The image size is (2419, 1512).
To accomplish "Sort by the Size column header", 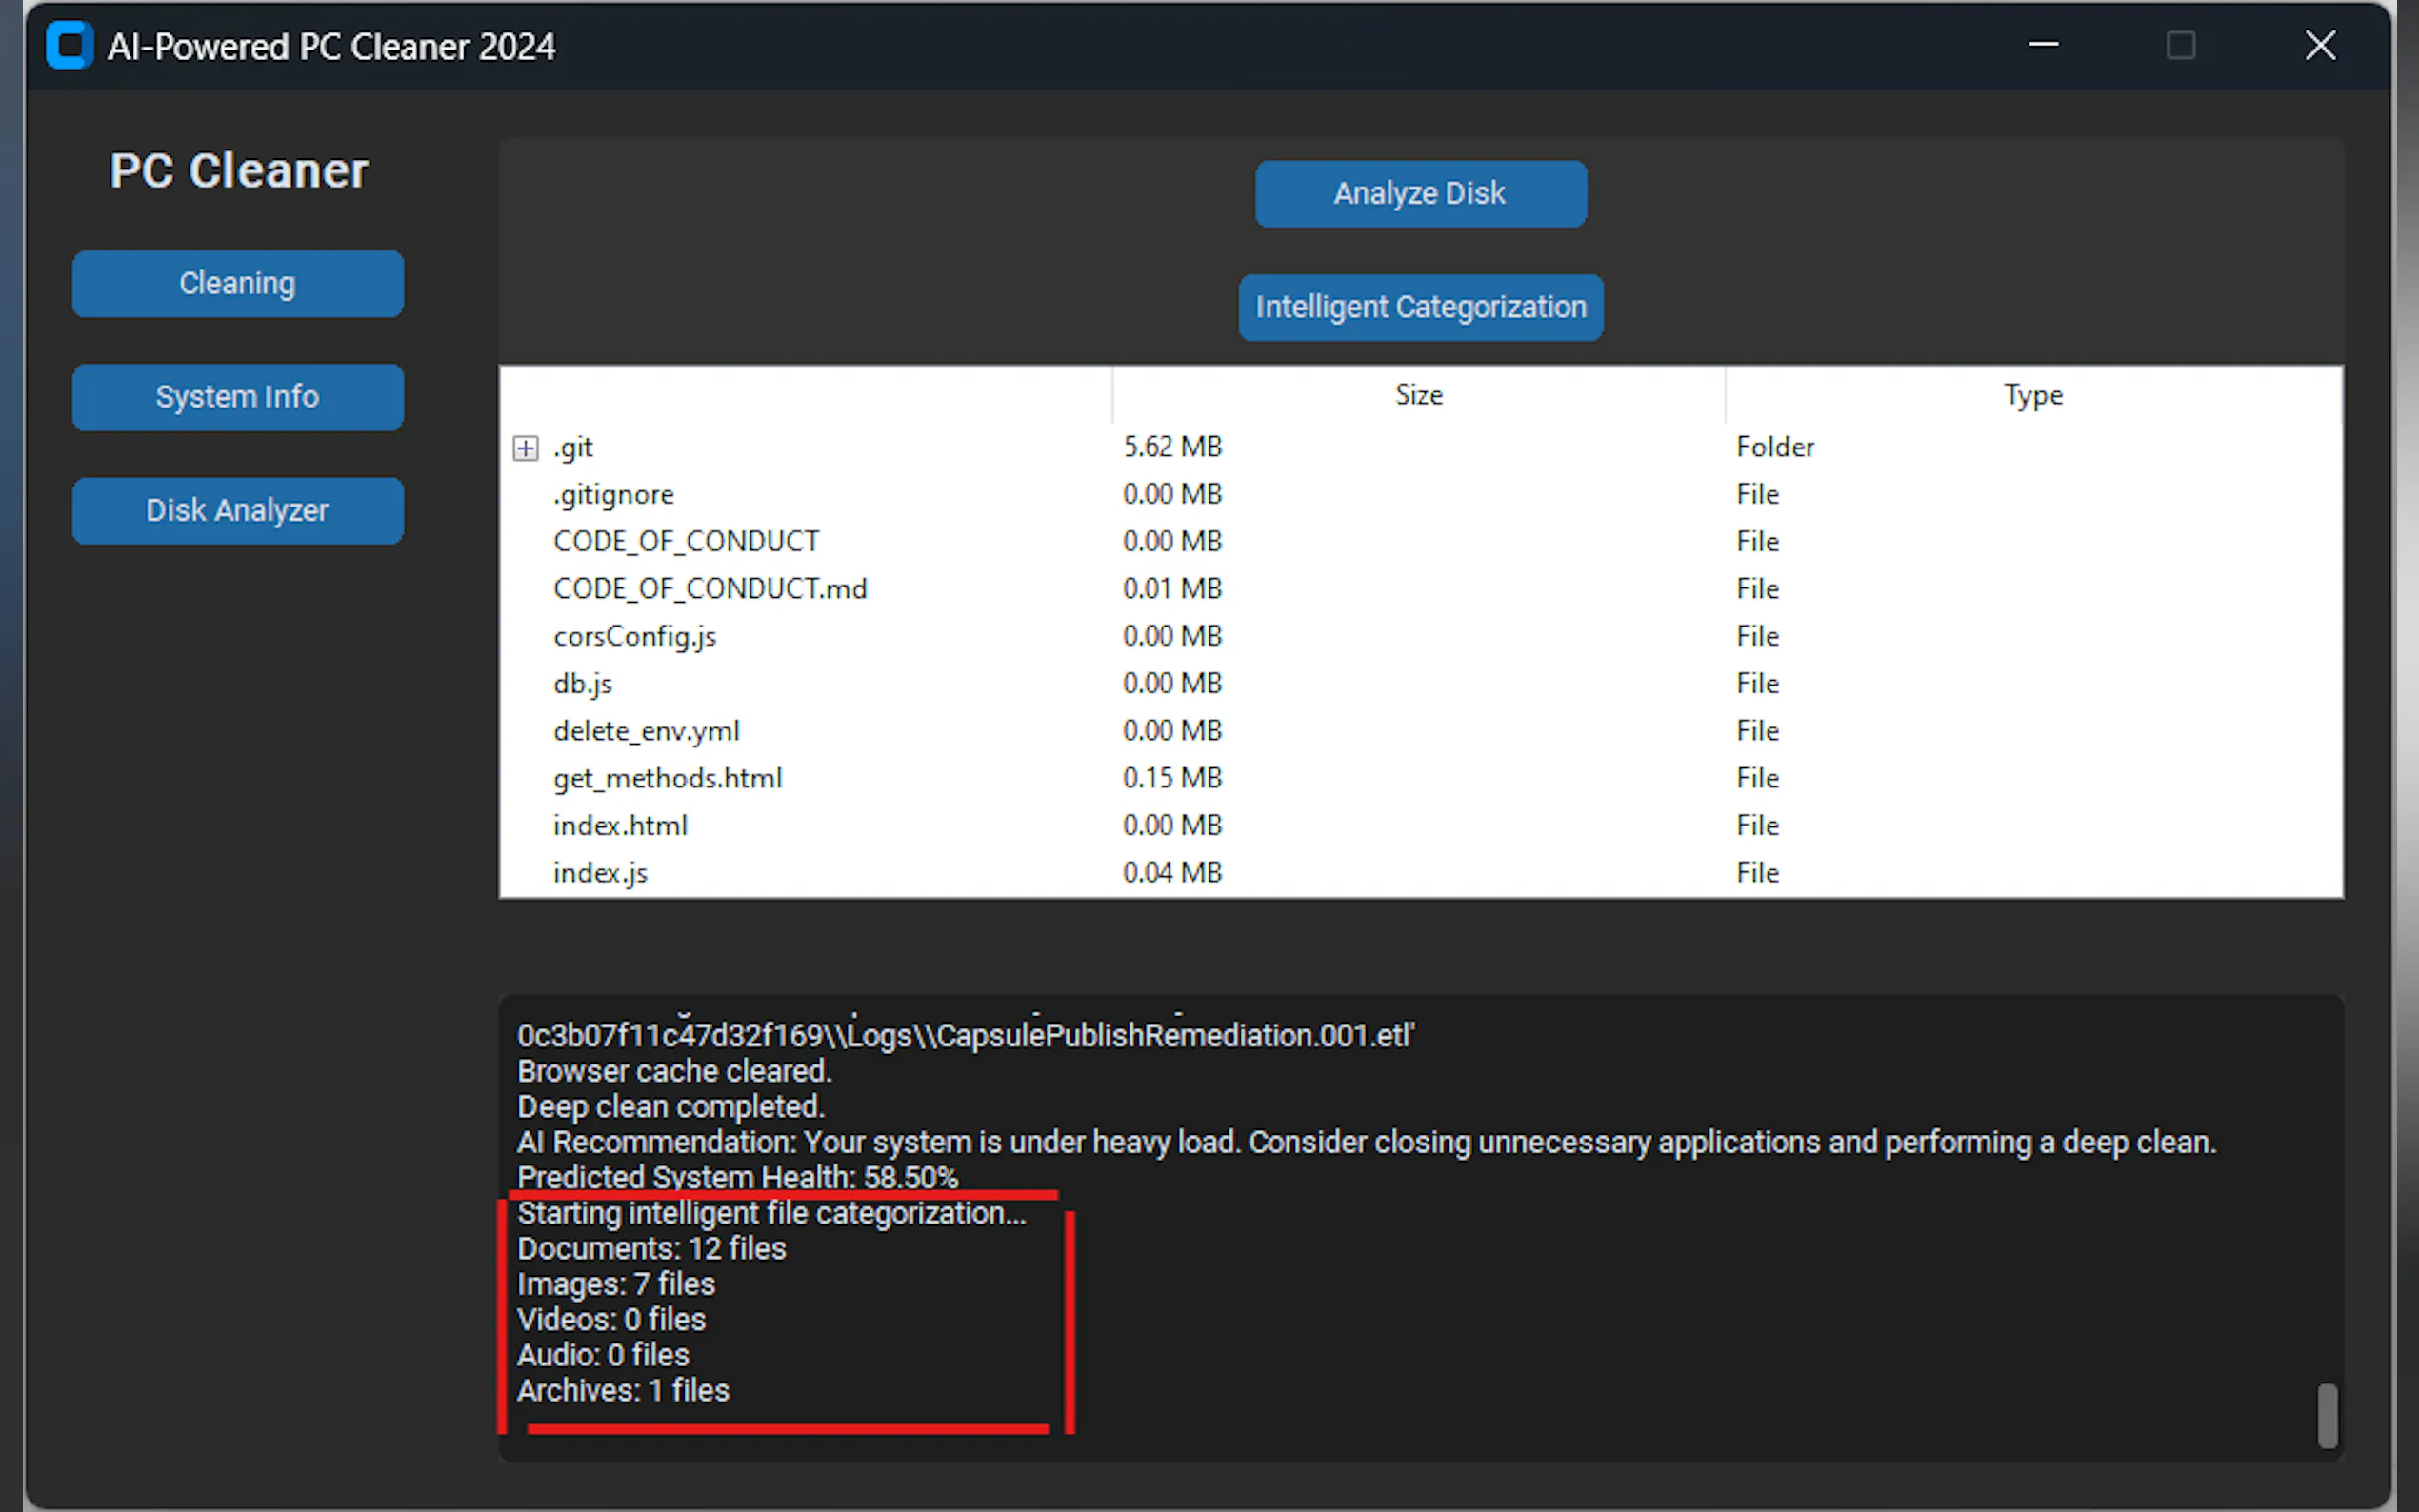I will [1418, 395].
